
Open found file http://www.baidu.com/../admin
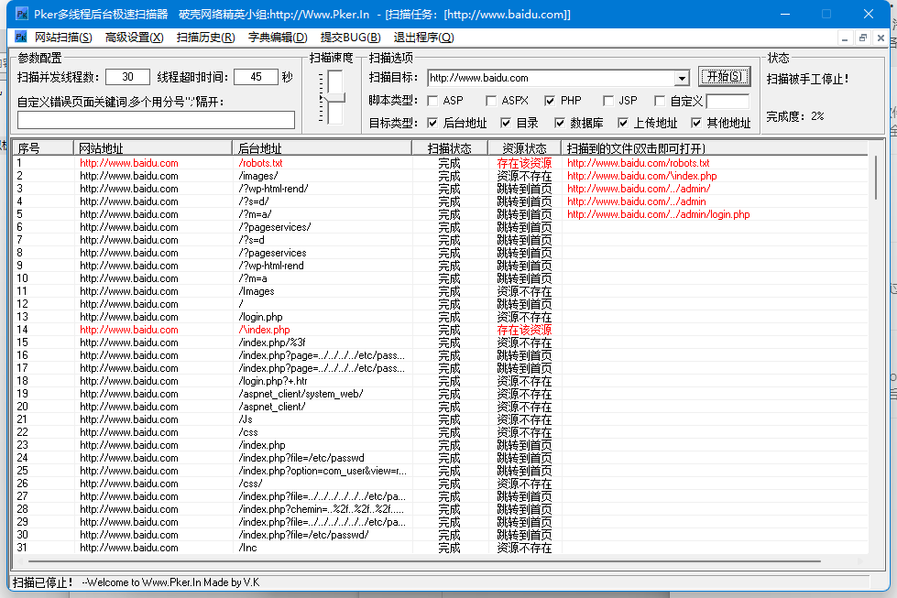[636, 201]
